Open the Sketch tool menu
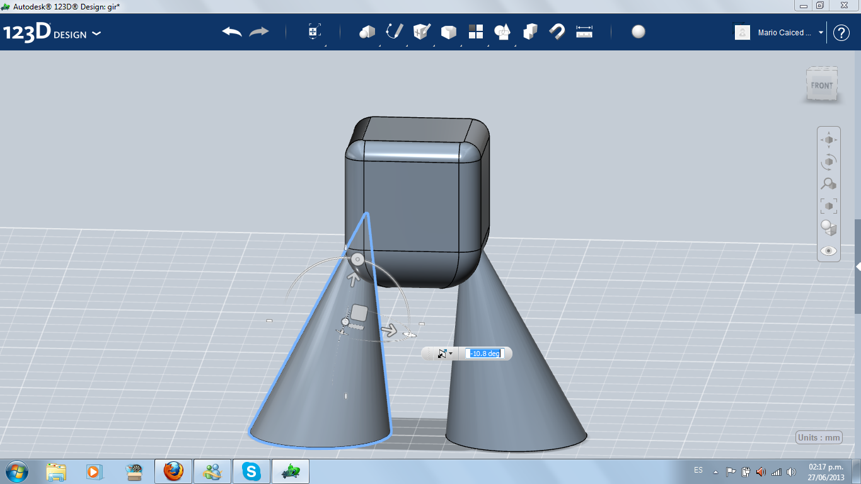 coord(395,32)
